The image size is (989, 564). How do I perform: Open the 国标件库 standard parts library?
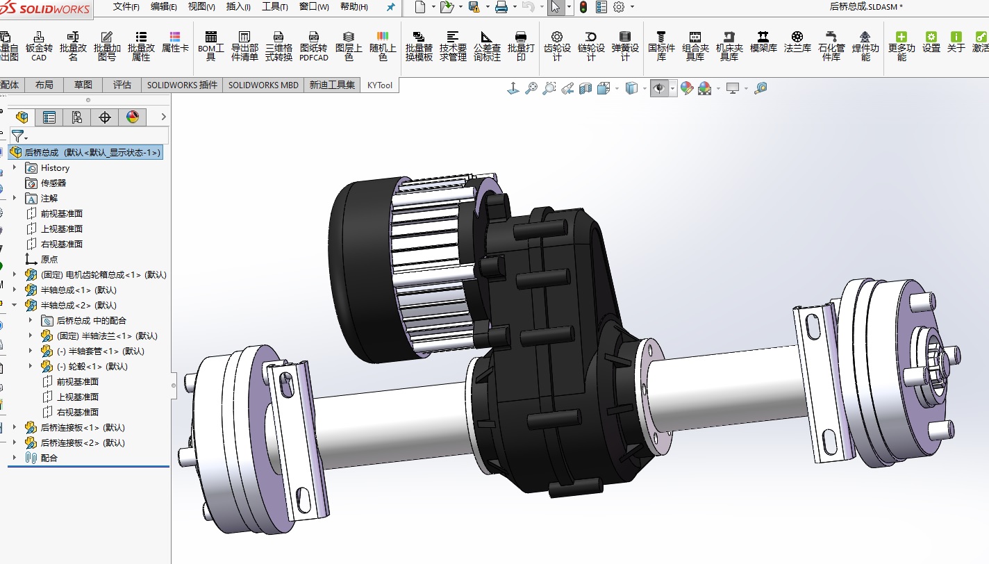[x=661, y=46]
